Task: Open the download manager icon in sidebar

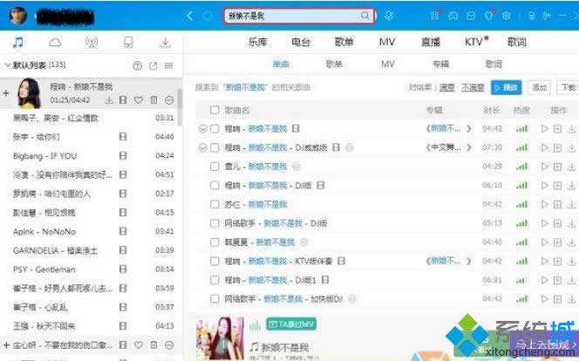Action: coord(165,43)
